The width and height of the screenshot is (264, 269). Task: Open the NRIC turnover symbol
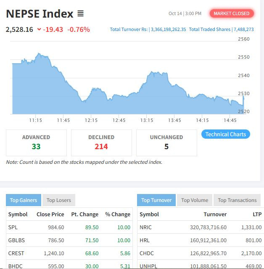pyautogui.click(x=145, y=227)
